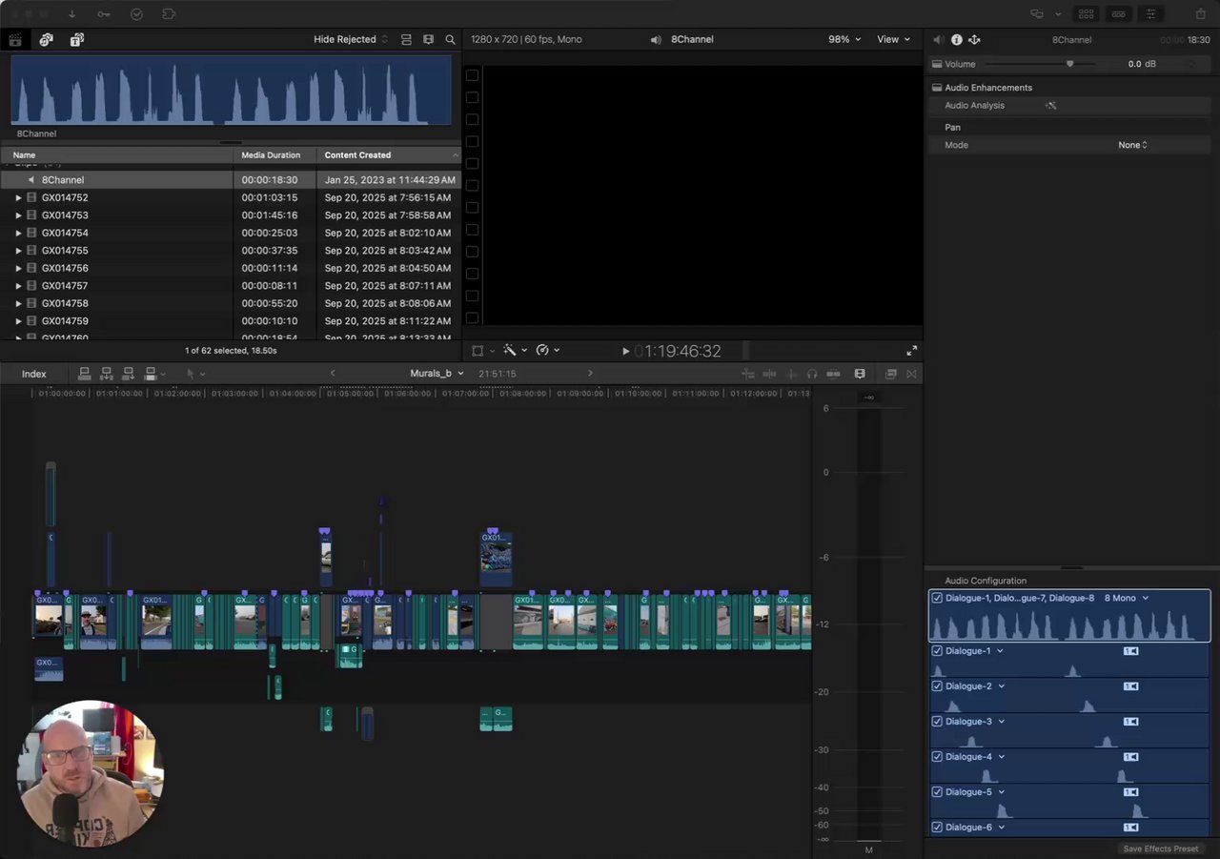
Task: Adjust the Volume slider handle
Action: click(1069, 64)
